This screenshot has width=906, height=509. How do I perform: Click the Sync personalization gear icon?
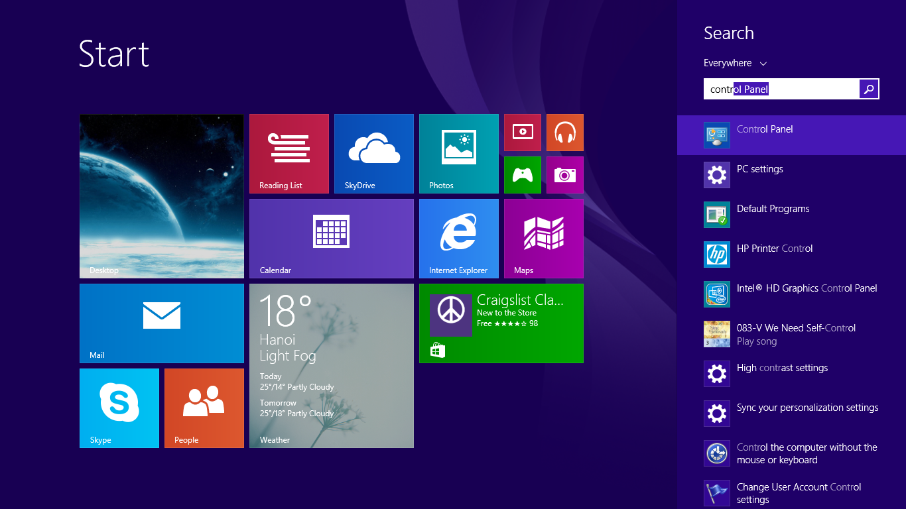pyautogui.click(x=717, y=414)
